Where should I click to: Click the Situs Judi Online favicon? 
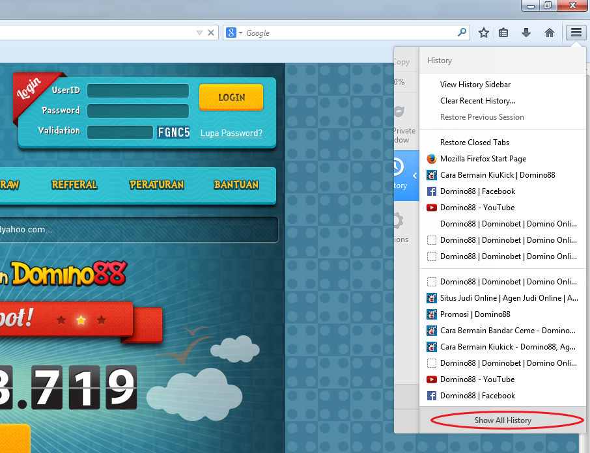[432, 298]
